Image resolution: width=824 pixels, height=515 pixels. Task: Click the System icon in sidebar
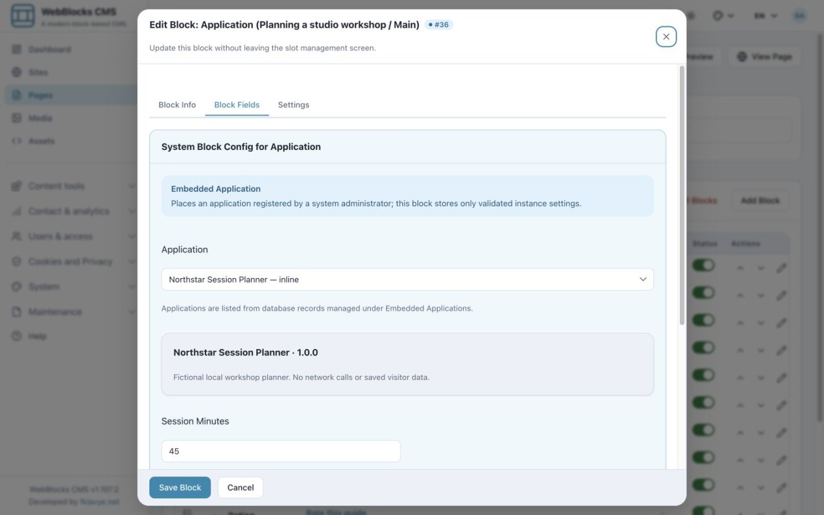pos(17,286)
